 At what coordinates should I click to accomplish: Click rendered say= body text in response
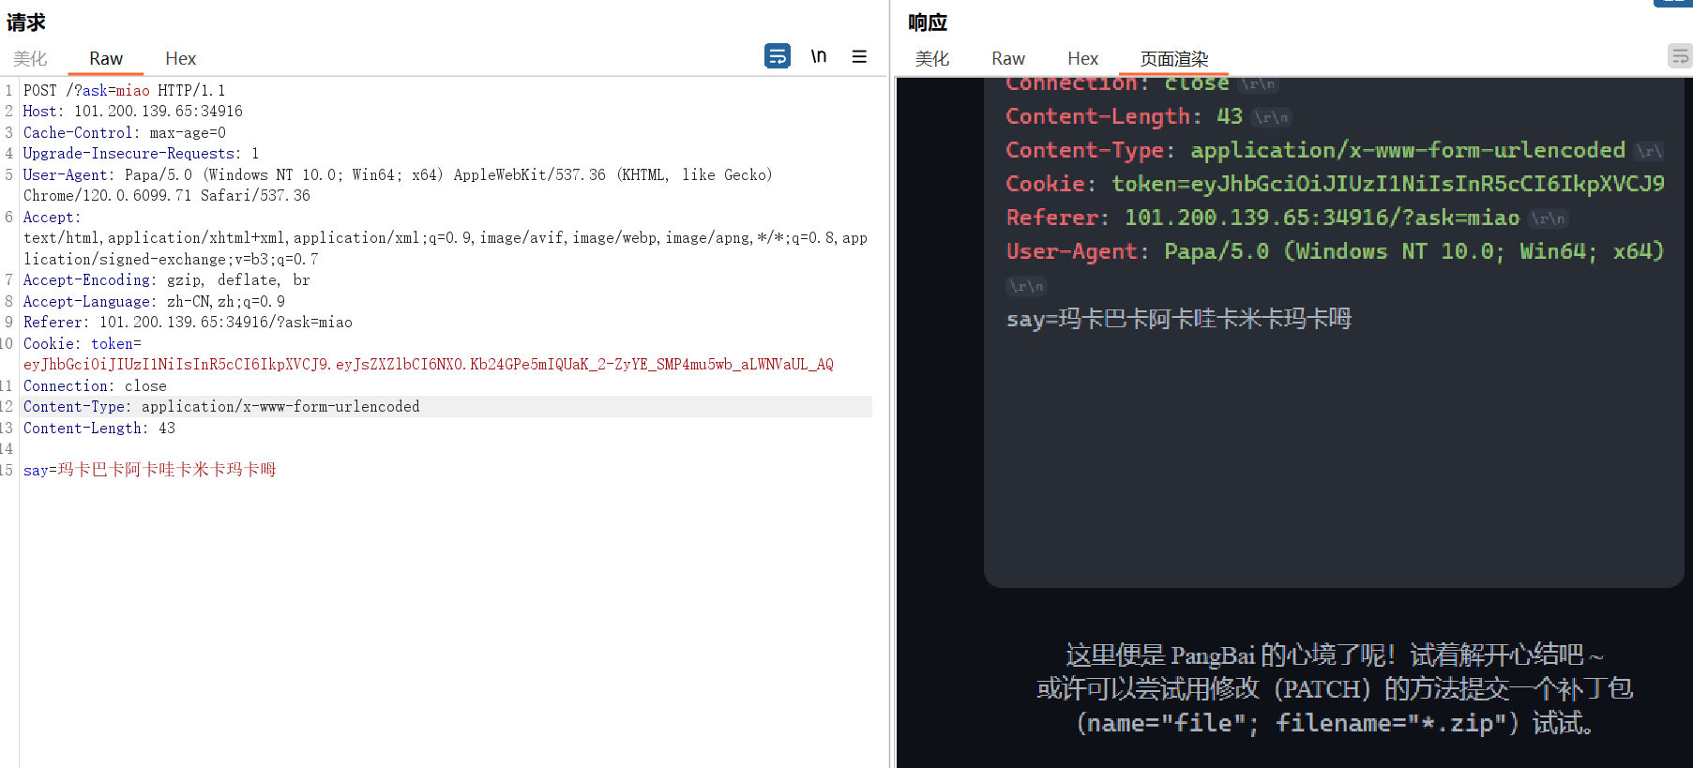point(1179,319)
